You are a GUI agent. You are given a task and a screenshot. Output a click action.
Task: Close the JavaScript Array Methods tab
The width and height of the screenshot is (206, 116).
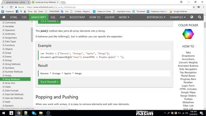pos(58,2)
